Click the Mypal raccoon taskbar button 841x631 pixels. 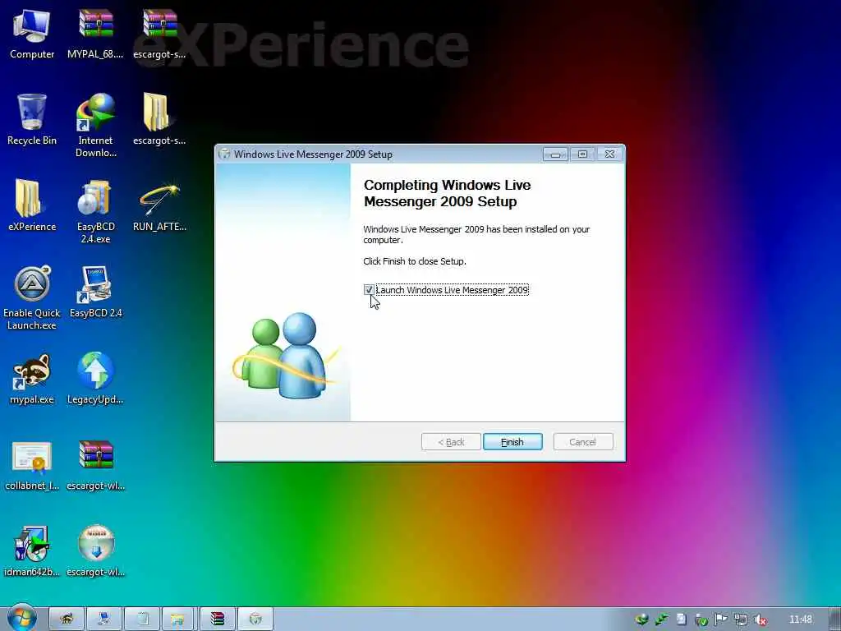click(x=67, y=619)
